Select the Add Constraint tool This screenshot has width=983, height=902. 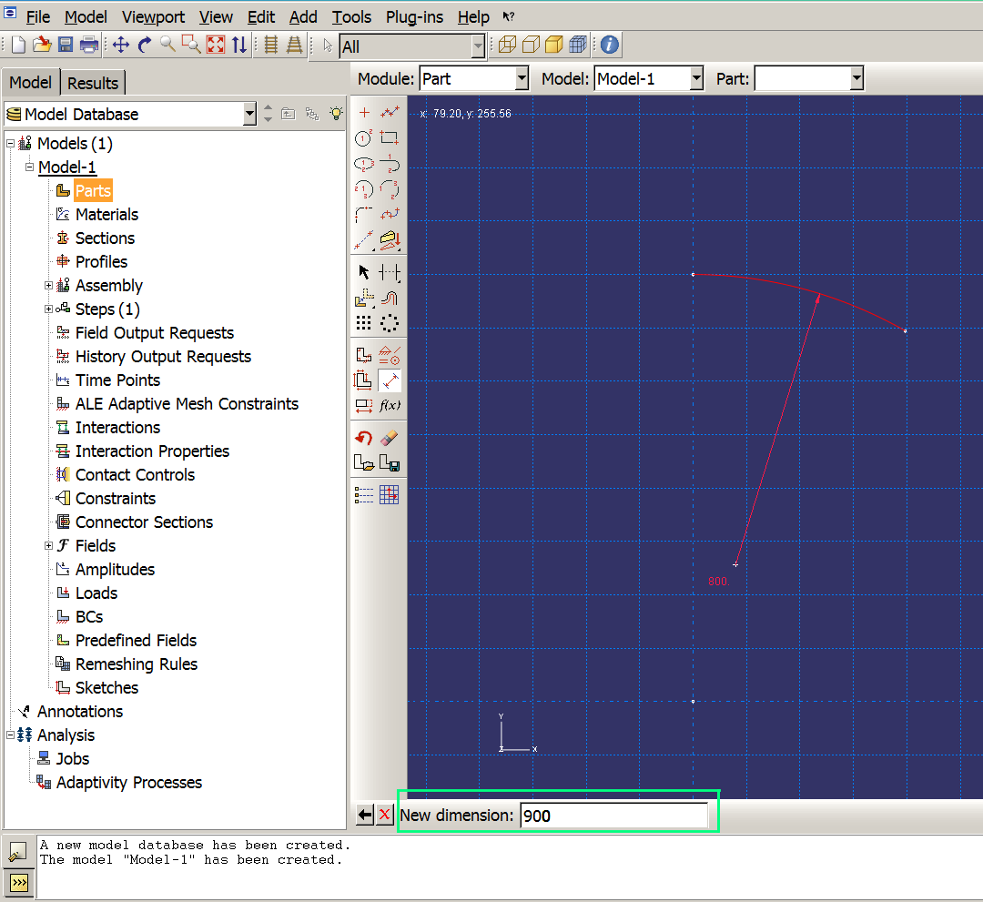coord(390,355)
